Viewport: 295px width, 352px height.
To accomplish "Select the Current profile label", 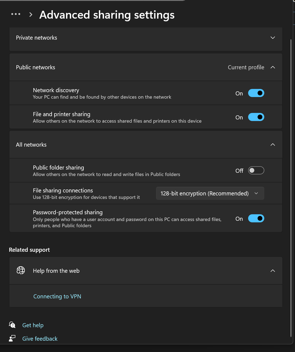I will (x=246, y=67).
